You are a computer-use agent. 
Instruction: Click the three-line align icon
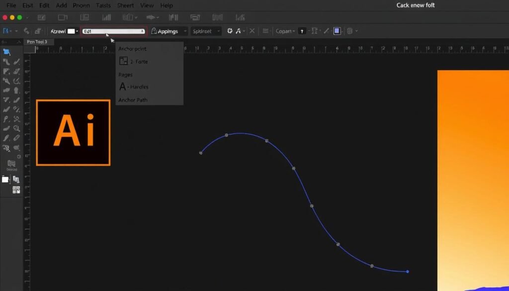click(265, 31)
